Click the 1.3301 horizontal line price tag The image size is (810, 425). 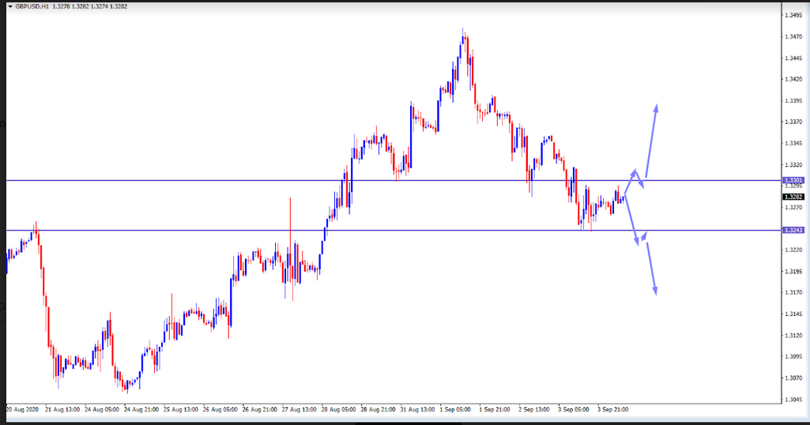click(793, 180)
